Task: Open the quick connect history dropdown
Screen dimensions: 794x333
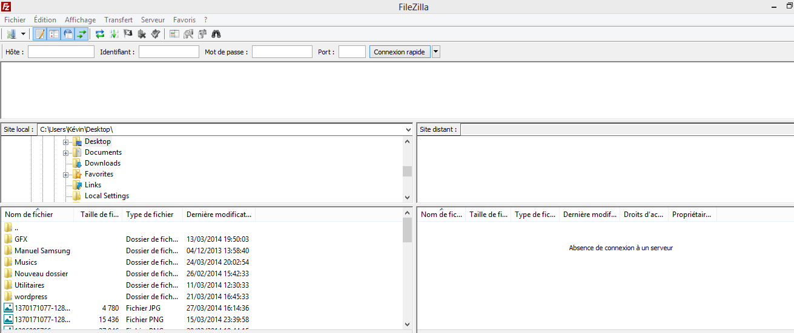Action: 436,52
